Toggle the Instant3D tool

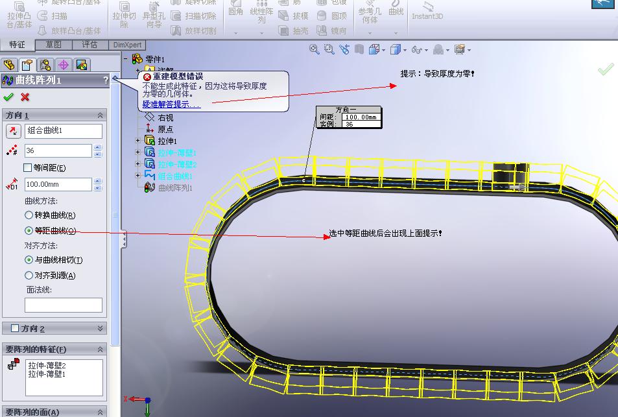point(427,11)
